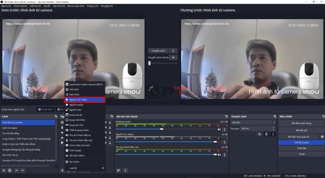This screenshot has height=178, width=325.
Task: Open the audio mixer three-dot menu at bottom
Action: tap(125, 170)
